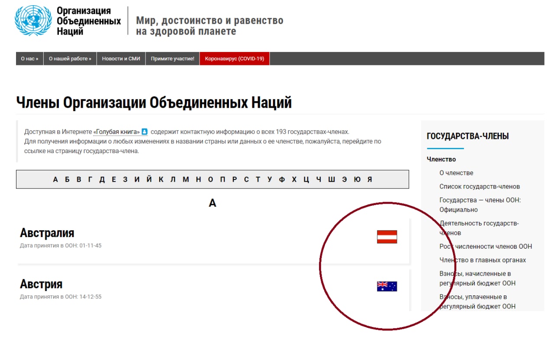Open «О членстве» sidebar link
Image resolution: width=554 pixels, height=343 pixels.
[x=456, y=173]
